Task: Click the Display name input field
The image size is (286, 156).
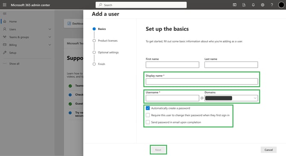Action: point(201,82)
